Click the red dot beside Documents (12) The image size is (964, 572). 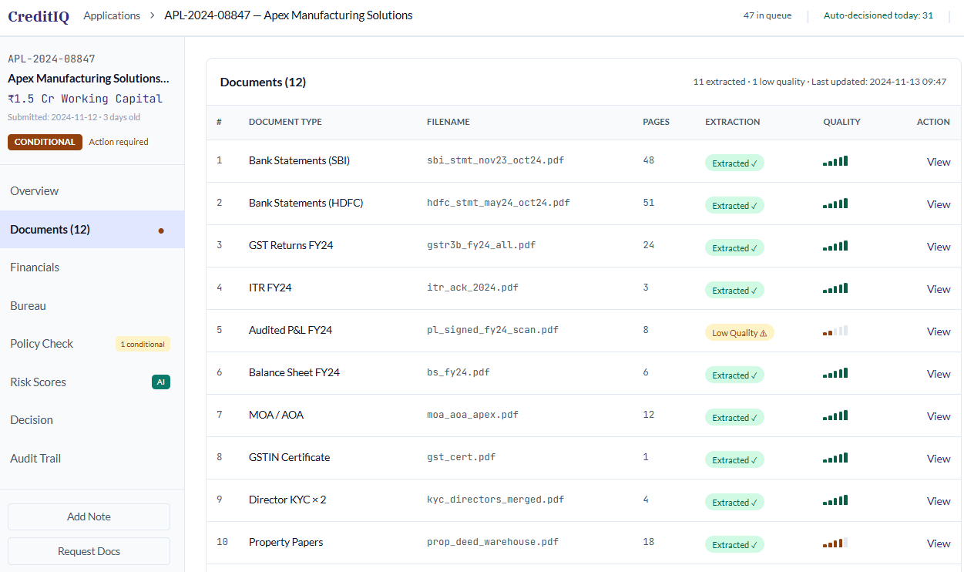[161, 230]
